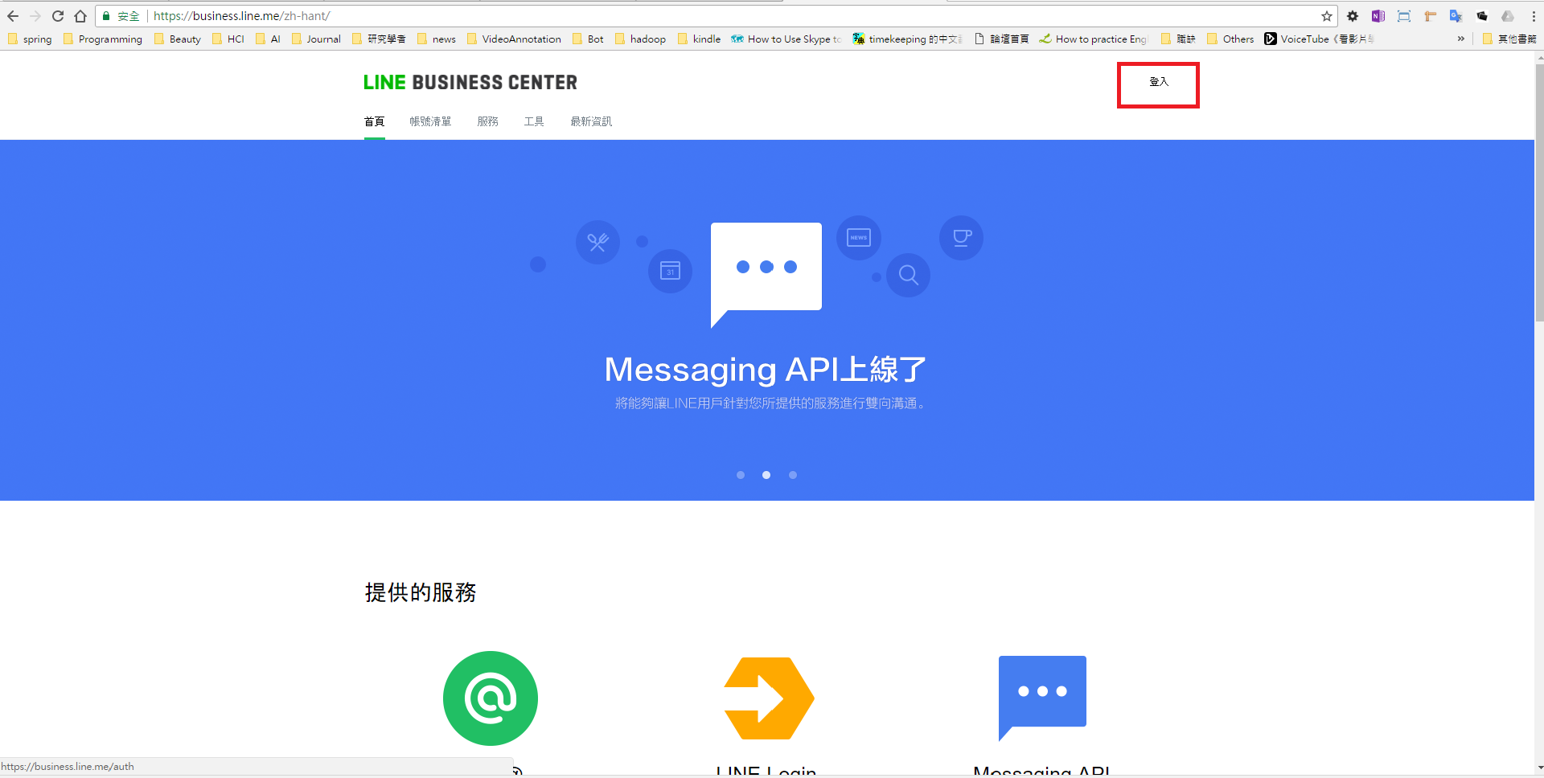This screenshot has width=1544, height=778.
Task: Expand the 其他書籤 bookmarks folder
Action: (x=1509, y=39)
